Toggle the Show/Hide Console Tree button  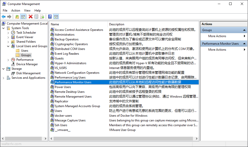coord(23,17)
